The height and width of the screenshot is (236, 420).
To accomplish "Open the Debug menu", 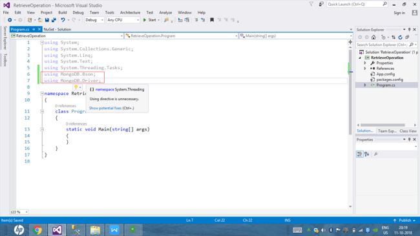I will pyautogui.click(x=78, y=12).
